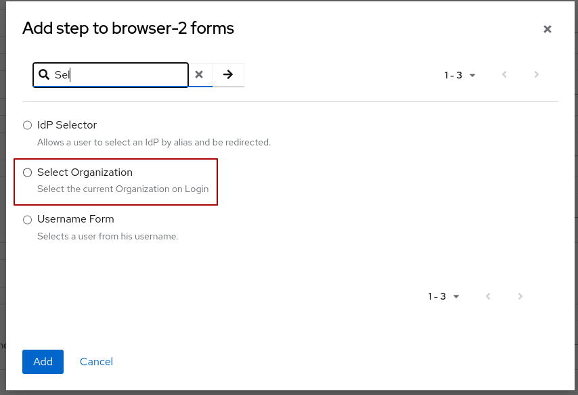This screenshot has height=395, width=578.
Task: Click the top previous-page chevron
Action: tap(504, 75)
